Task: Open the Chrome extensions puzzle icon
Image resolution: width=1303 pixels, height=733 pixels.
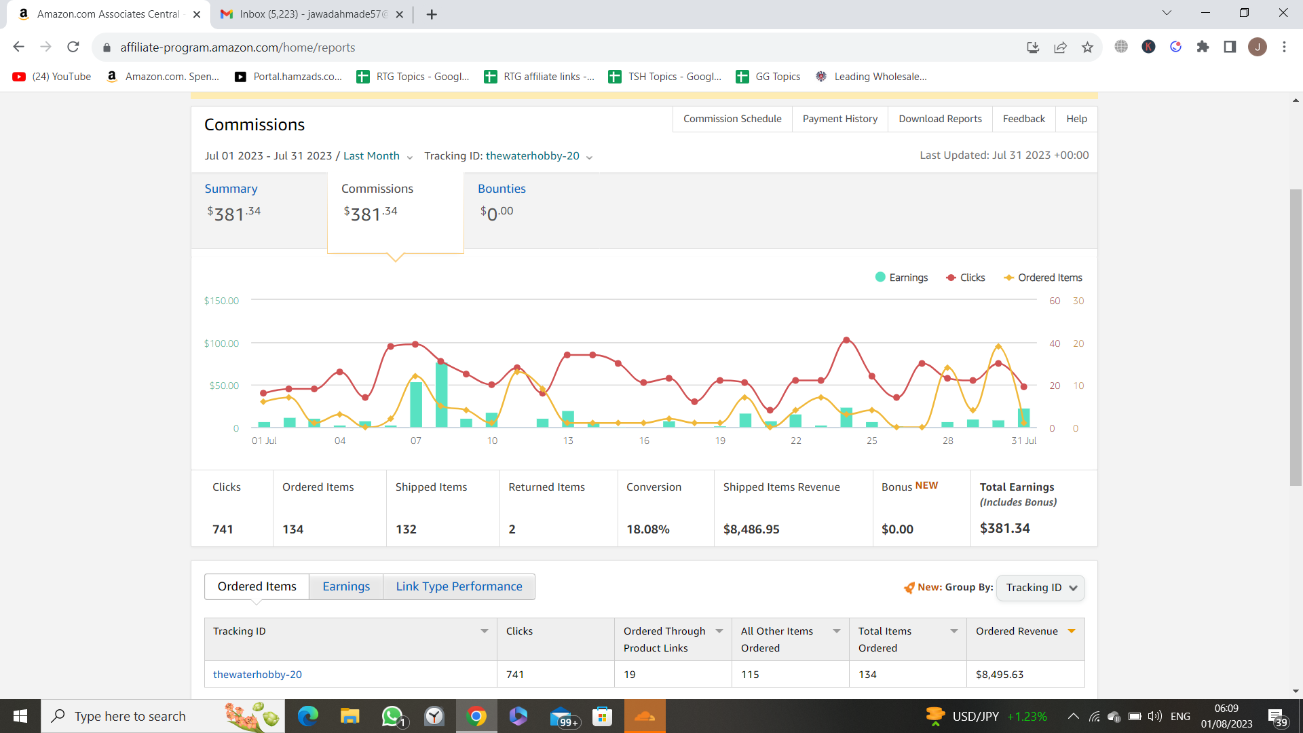Action: 1203,47
